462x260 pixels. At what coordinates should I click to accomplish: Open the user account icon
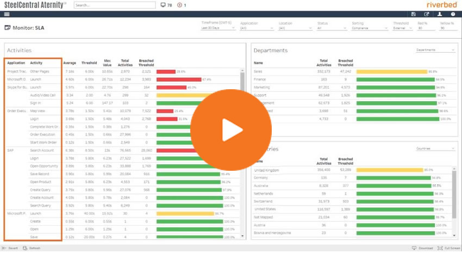point(440,14)
